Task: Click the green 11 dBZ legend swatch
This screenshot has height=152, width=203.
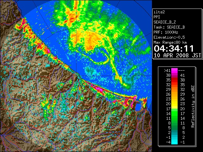Action: coord(174,118)
